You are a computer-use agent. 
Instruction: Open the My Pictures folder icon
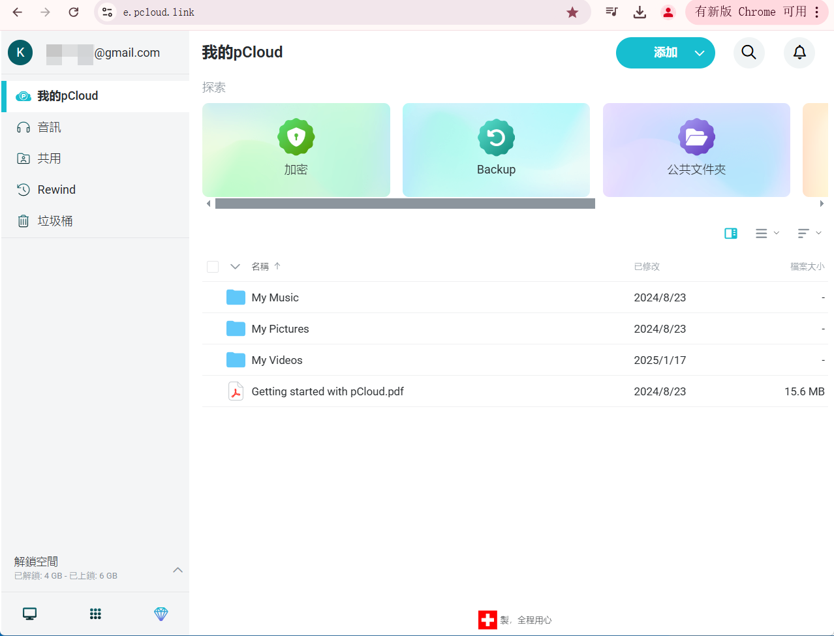236,329
